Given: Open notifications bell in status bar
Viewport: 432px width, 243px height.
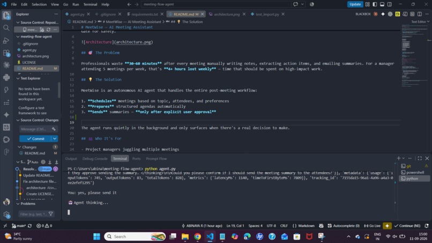Looking at the screenshot, I should pyautogui.click(x=427, y=226).
